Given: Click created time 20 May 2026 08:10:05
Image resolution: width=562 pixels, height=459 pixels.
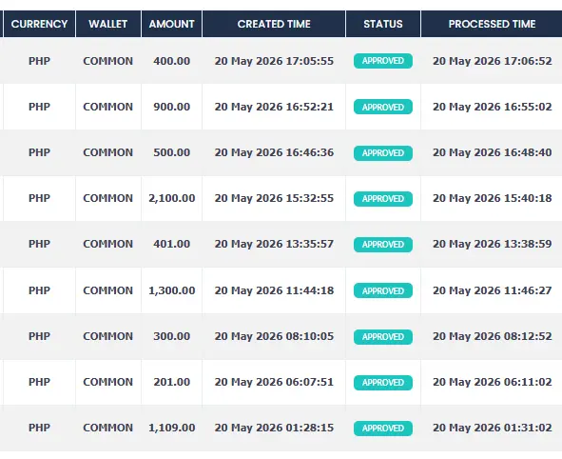Looking at the screenshot, I should (274, 336).
